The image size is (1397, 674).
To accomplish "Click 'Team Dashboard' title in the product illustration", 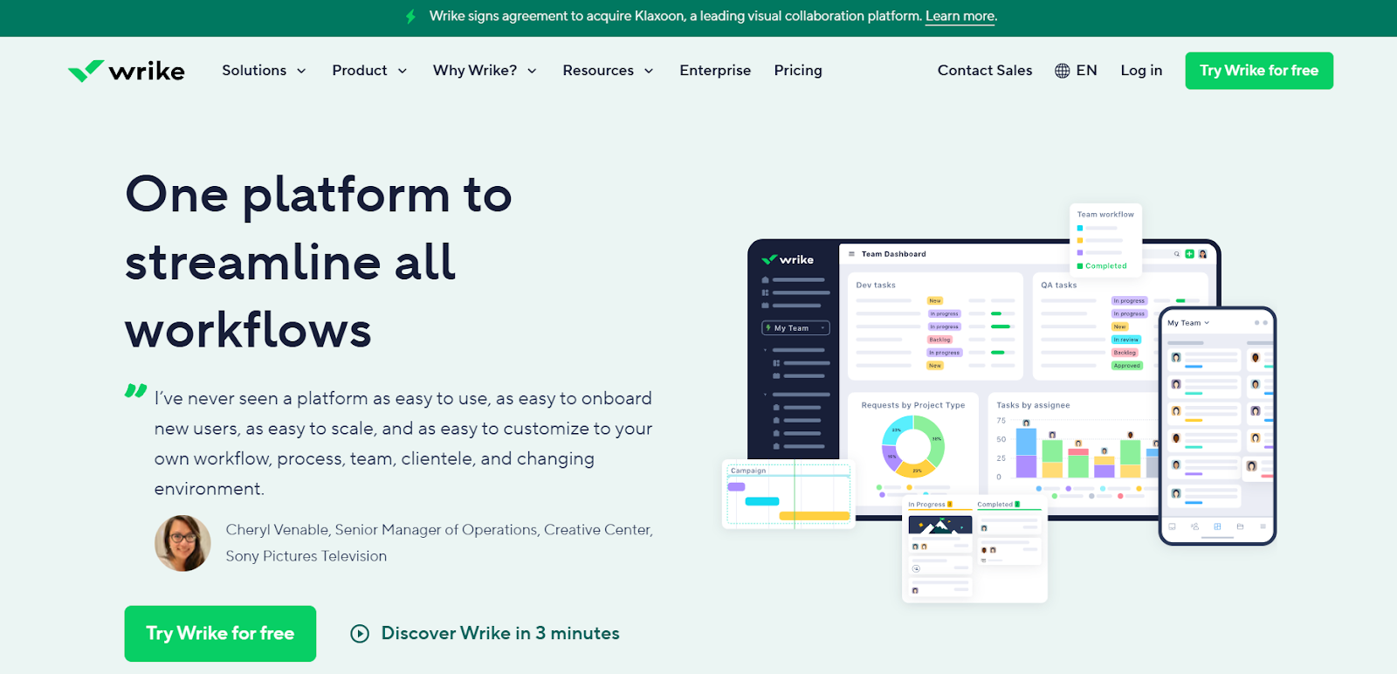I will 893,254.
